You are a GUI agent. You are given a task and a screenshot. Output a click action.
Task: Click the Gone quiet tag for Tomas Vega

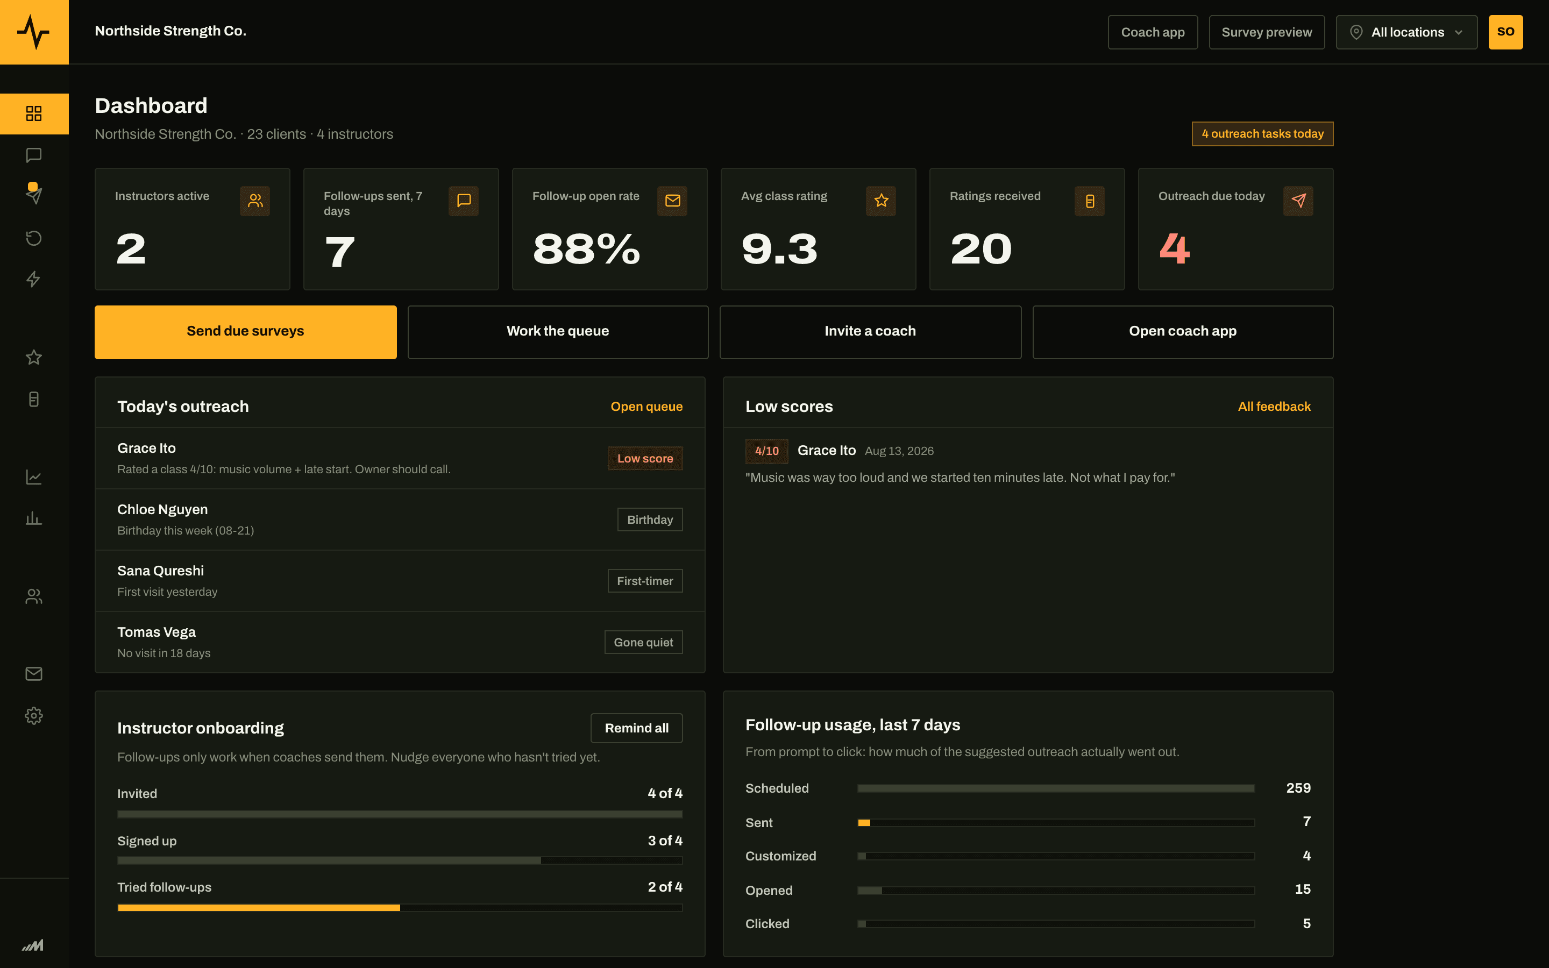[x=643, y=642]
